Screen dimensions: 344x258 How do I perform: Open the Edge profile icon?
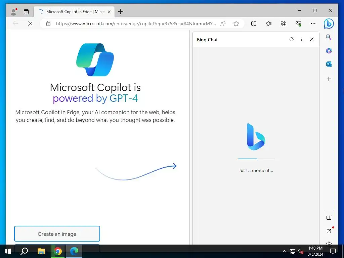[13, 12]
